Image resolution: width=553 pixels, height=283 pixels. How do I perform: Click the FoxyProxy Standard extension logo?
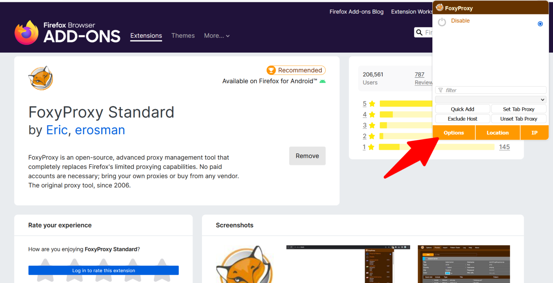(x=41, y=78)
